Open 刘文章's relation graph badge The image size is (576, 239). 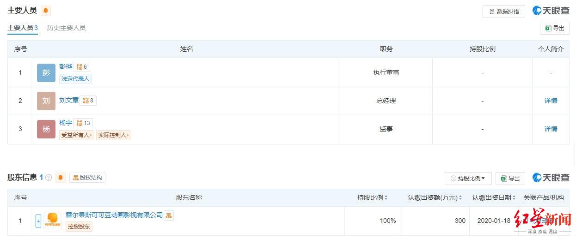click(88, 101)
